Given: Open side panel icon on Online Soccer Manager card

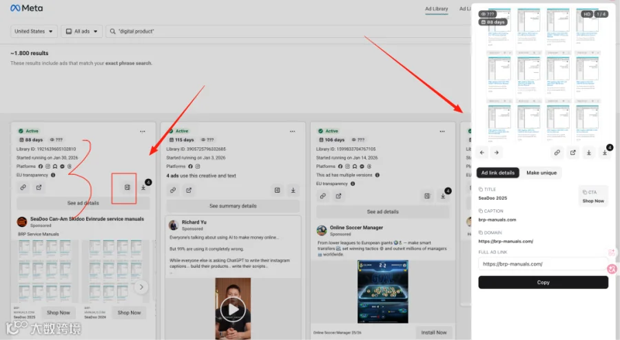Looking at the screenshot, I should click(x=427, y=196).
